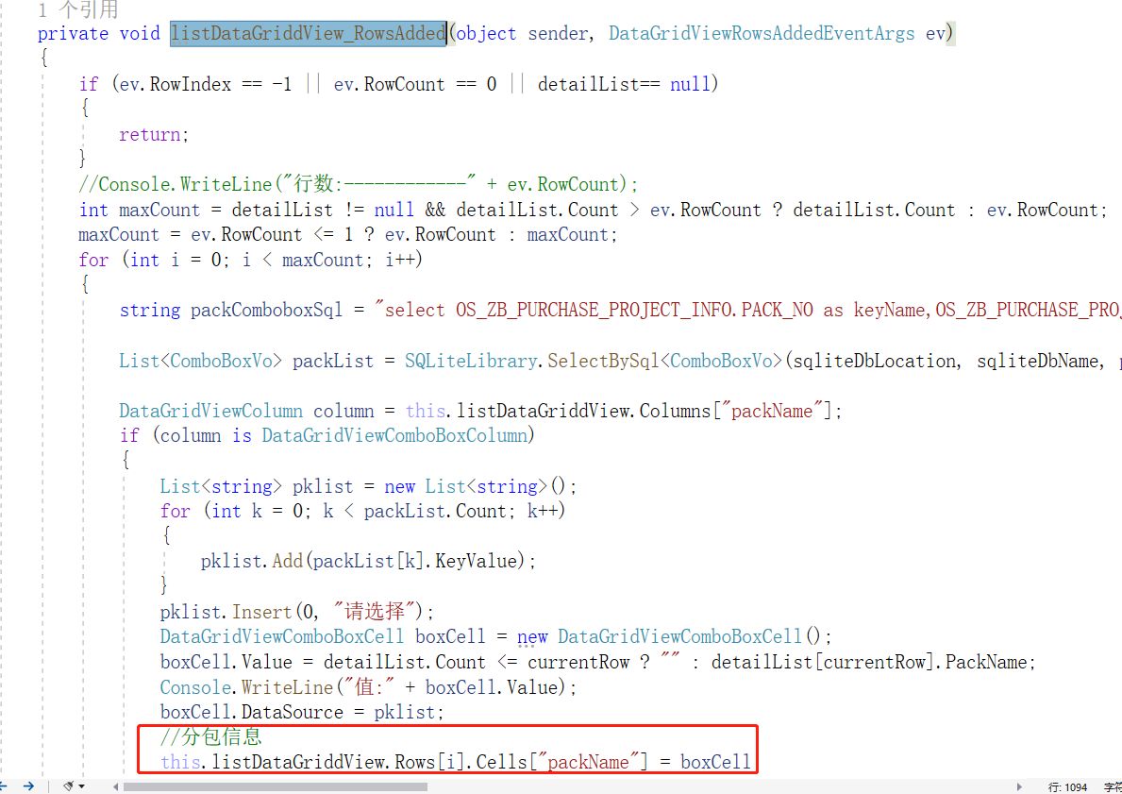This screenshot has width=1122, height=794.
Task: Open the "1 个引用" CodeLens reference link
Action: [78, 9]
